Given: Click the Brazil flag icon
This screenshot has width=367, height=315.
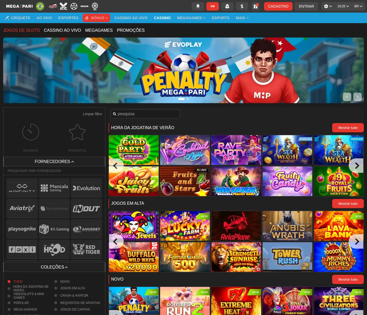Looking at the screenshot, I should click(40, 6).
